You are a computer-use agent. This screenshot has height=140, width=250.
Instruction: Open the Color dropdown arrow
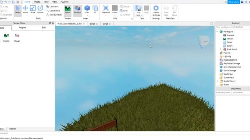[114, 16]
